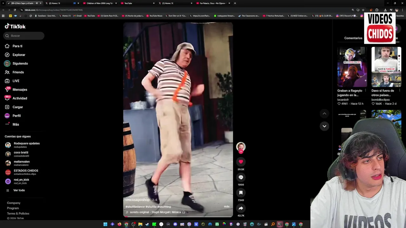Mute the Chico Sapo TikTok tab audio
This screenshot has height=228, width=406.
(36, 3)
